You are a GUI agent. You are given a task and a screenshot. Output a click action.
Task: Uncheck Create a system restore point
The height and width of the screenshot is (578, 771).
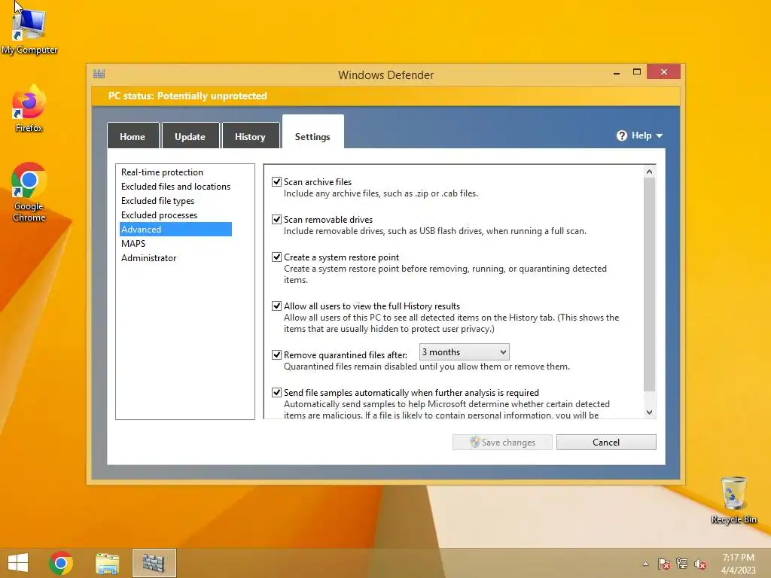277,257
